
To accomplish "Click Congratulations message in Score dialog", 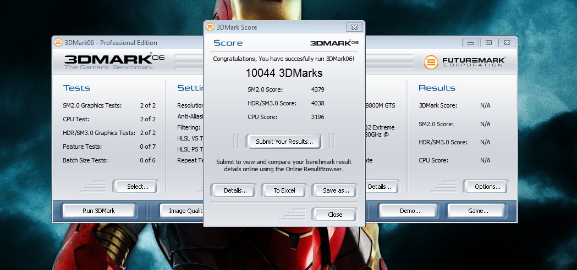I will pos(284,59).
